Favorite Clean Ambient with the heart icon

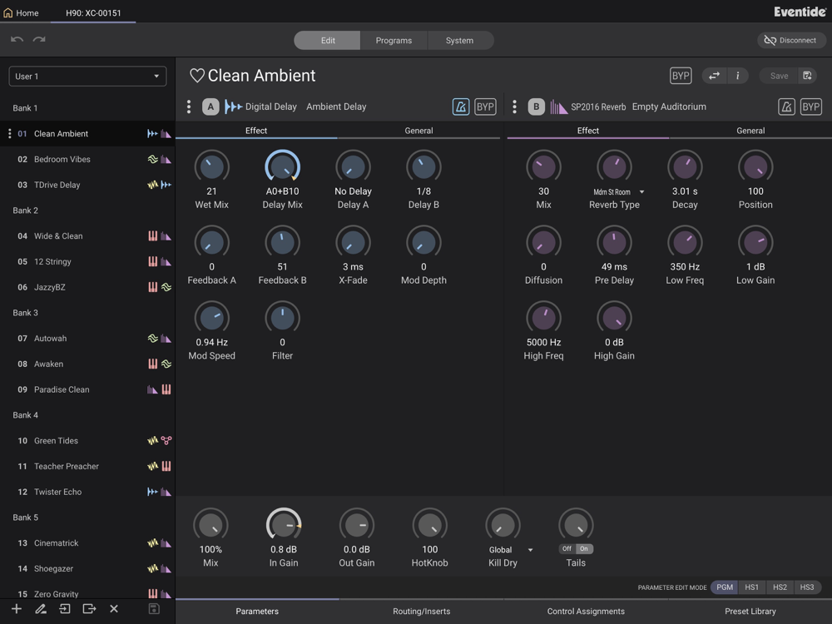(x=197, y=76)
